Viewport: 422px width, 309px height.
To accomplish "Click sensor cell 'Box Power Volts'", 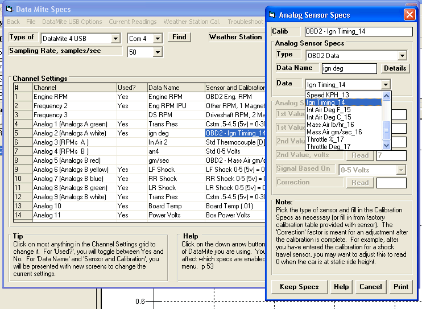I will pos(235,215).
